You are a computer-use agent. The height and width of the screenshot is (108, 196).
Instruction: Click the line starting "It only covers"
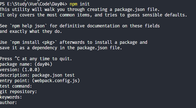[x=93, y=15]
